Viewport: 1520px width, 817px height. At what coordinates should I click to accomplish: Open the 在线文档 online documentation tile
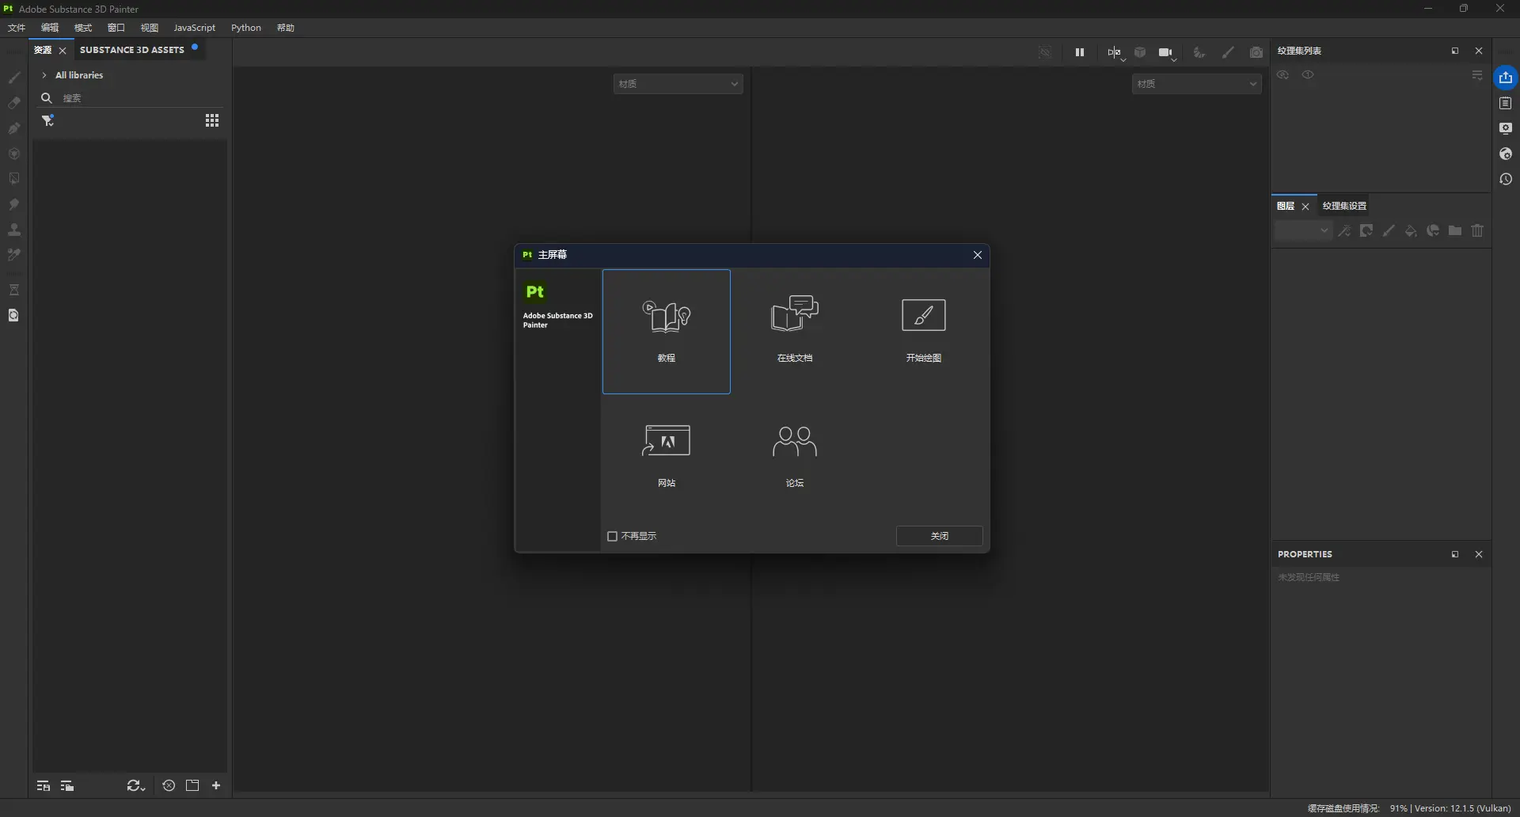point(794,331)
